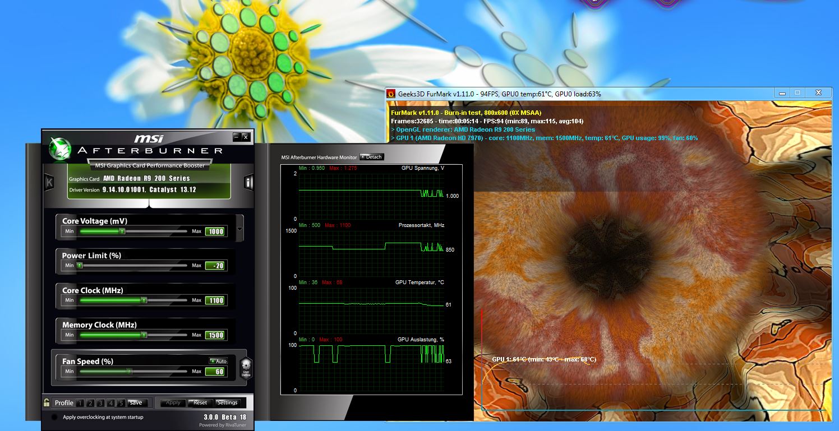Click the Apply button in Afterburner

click(x=173, y=402)
